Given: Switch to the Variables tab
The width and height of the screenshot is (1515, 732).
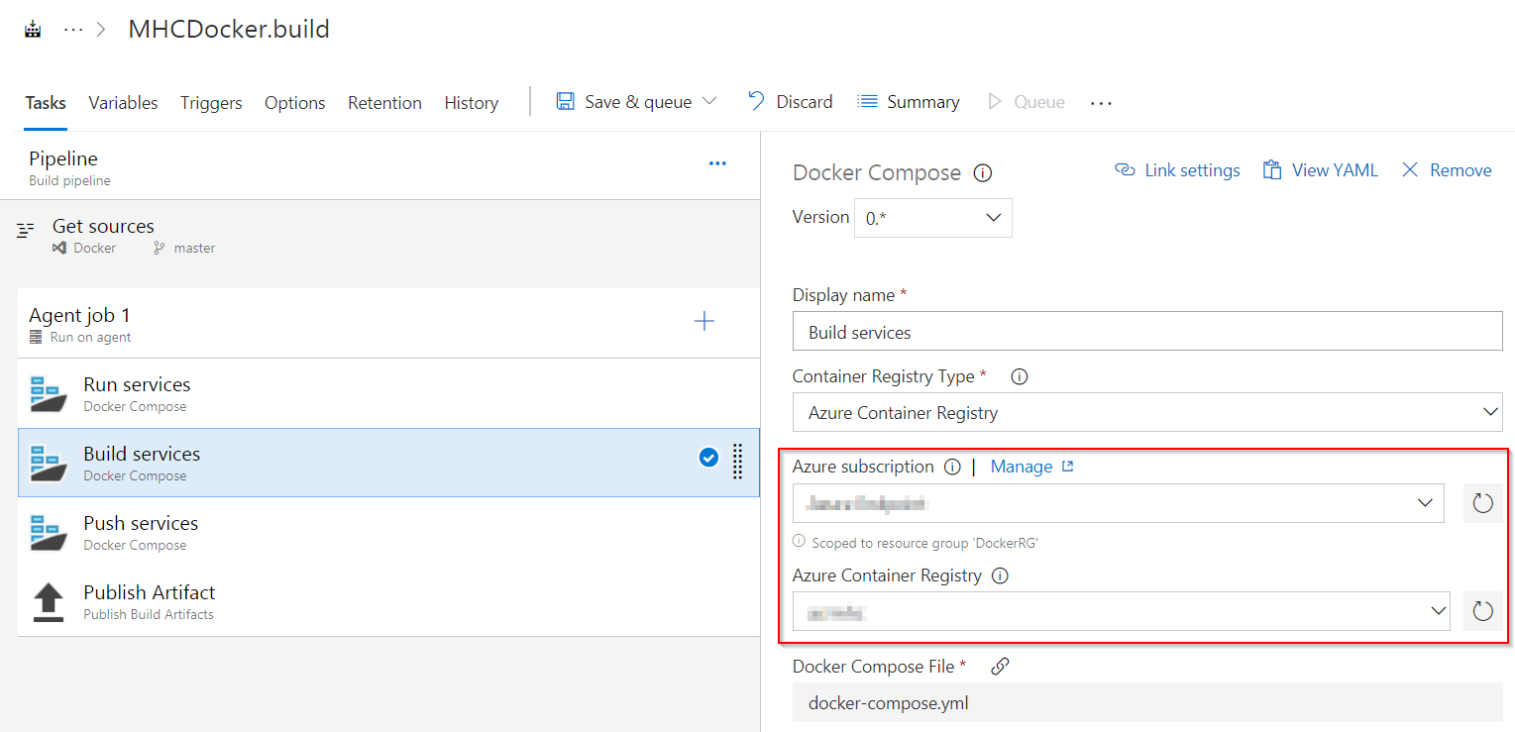Looking at the screenshot, I should pyautogui.click(x=123, y=103).
